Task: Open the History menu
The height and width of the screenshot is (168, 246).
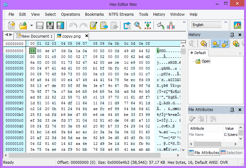Action: point(159,14)
